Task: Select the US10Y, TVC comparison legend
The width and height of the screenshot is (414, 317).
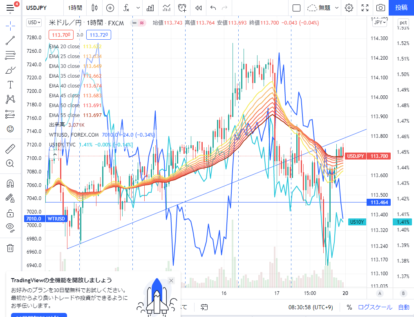Action: tap(62, 144)
